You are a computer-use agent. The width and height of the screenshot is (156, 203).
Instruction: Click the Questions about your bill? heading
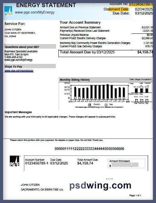pyautogui.click(x=22, y=47)
